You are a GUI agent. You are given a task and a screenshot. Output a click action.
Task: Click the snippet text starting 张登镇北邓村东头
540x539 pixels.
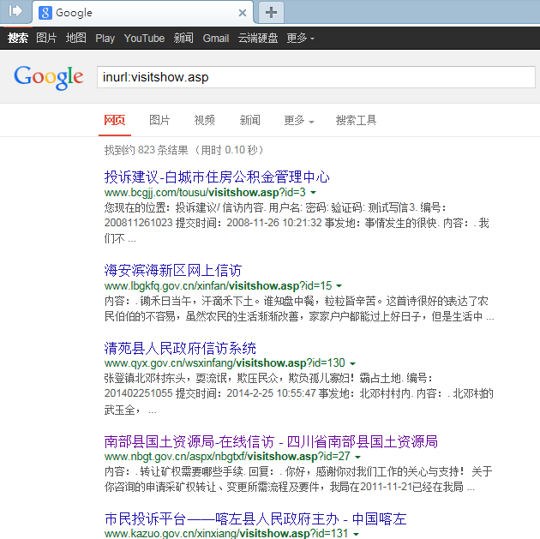tap(299, 394)
